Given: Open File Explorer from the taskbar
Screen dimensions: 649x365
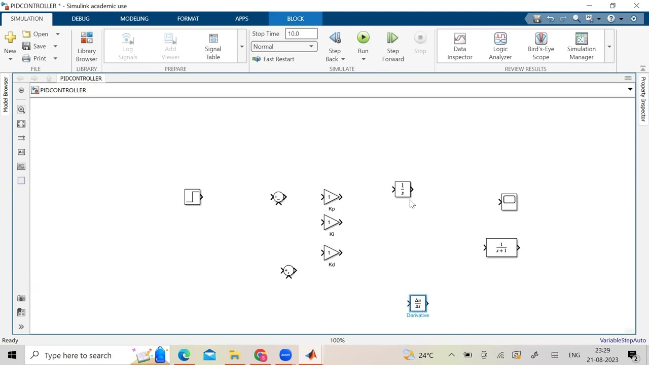Looking at the screenshot, I should tap(234, 355).
